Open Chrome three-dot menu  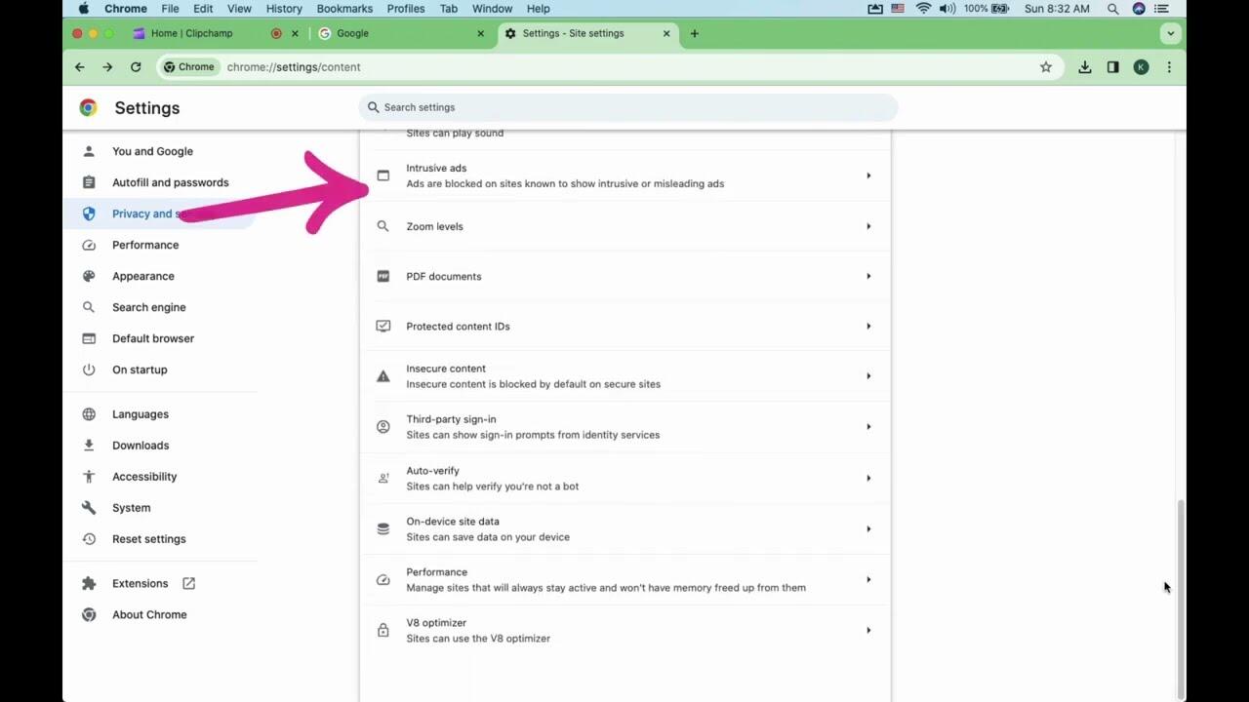pos(1169,67)
